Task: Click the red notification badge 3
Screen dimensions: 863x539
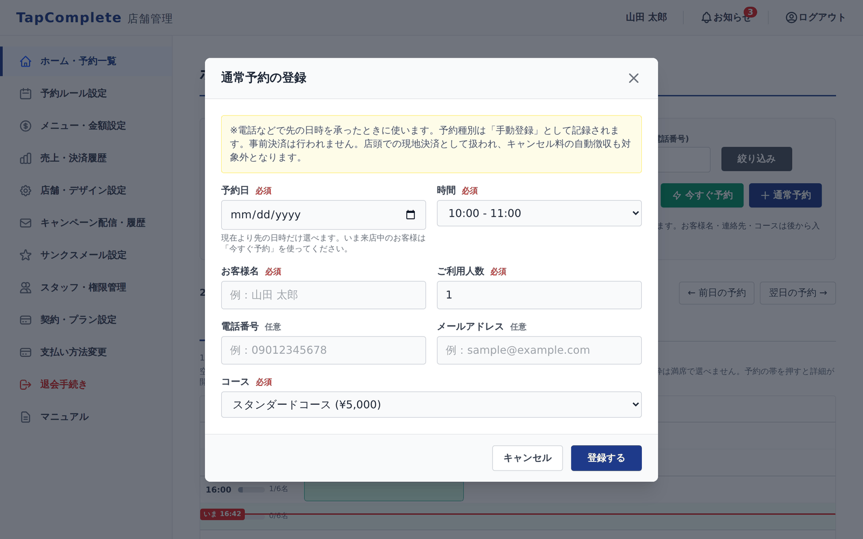Action: point(750,12)
